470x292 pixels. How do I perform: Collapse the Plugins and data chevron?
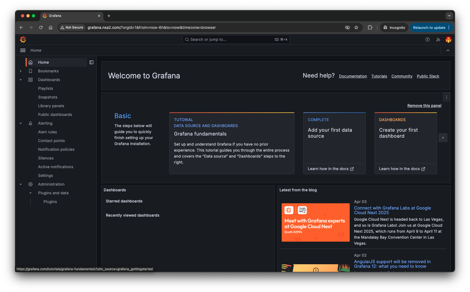coord(30,193)
